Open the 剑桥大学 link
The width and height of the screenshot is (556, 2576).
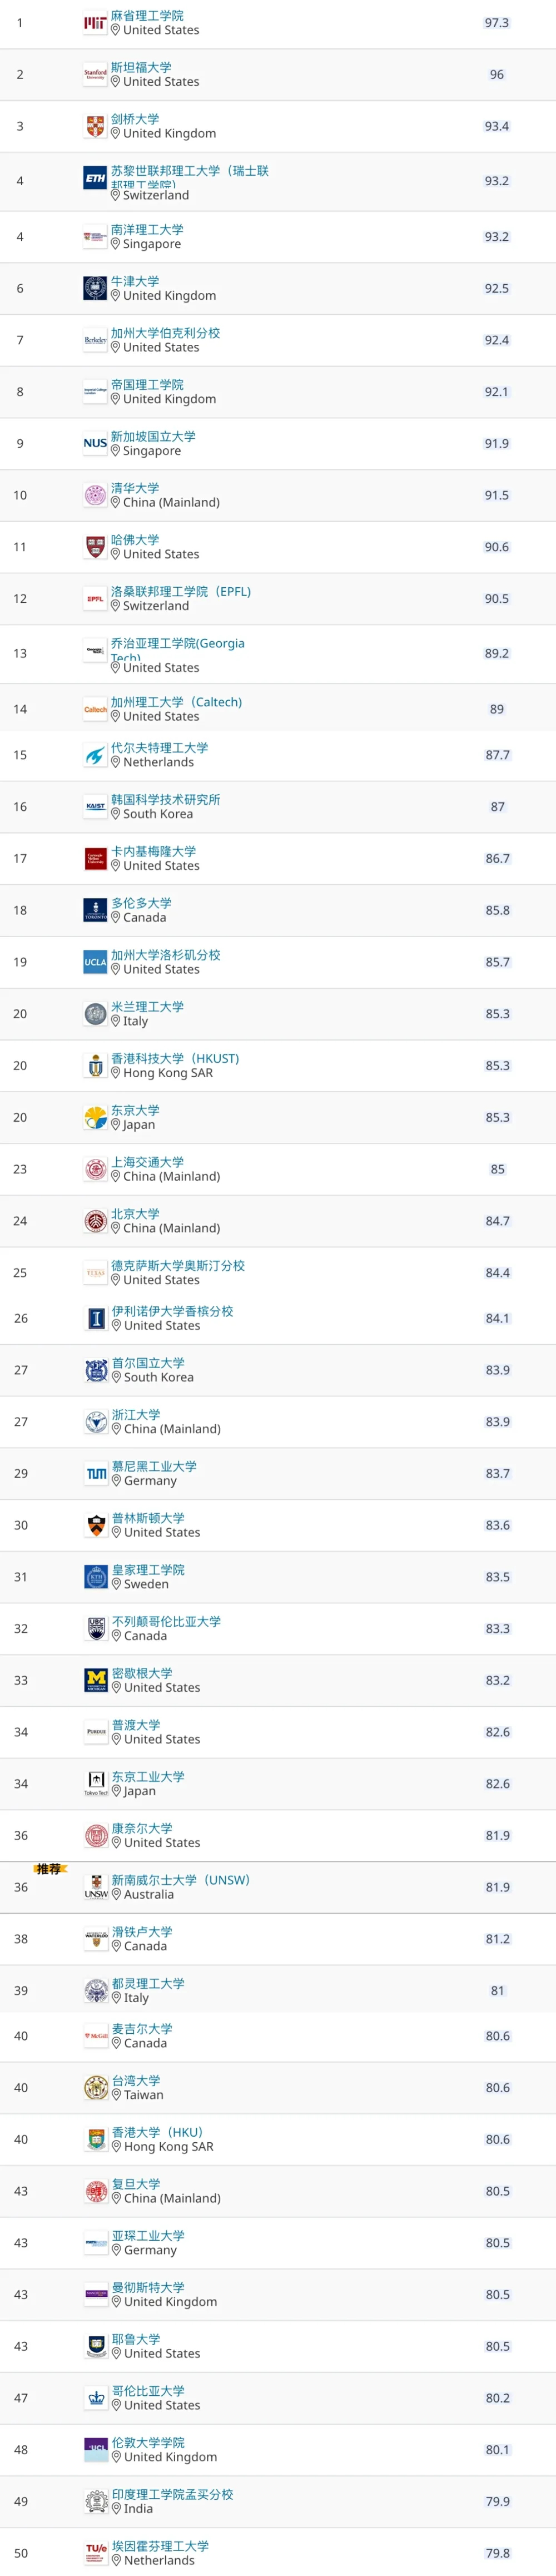pos(135,119)
